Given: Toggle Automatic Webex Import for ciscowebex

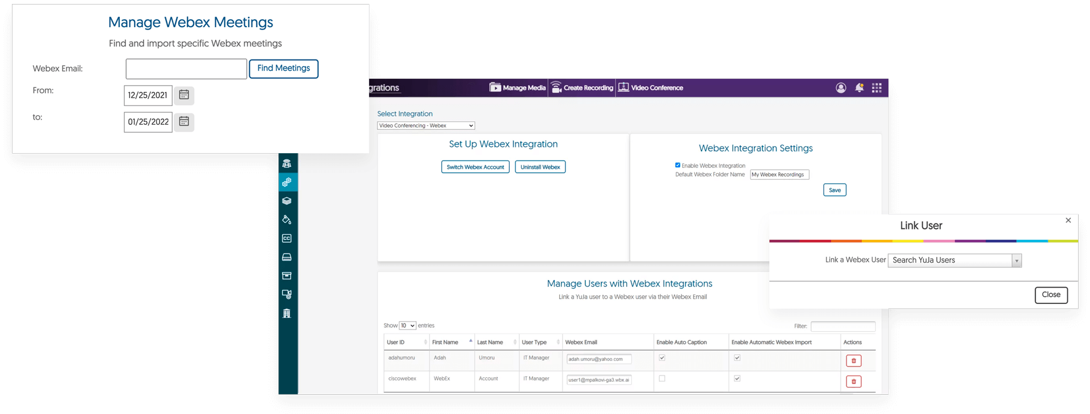Looking at the screenshot, I should pos(737,378).
